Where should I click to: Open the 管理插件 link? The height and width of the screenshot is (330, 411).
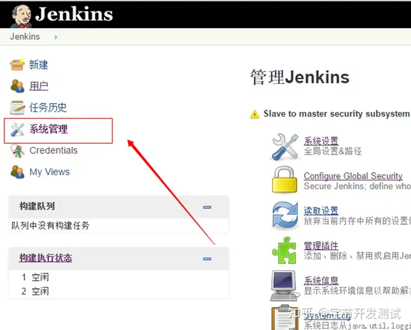pyautogui.click(x=321, y=246)
